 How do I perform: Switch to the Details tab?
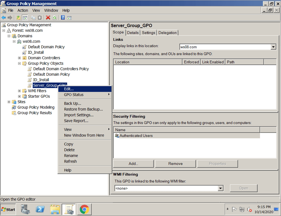pos(133,33)
